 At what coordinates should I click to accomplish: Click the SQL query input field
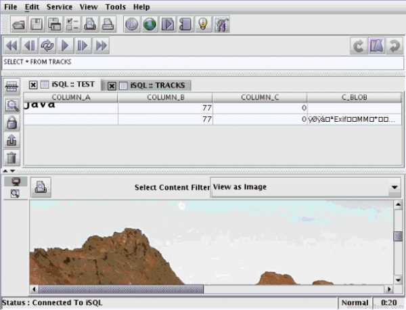tap(203, 62)
